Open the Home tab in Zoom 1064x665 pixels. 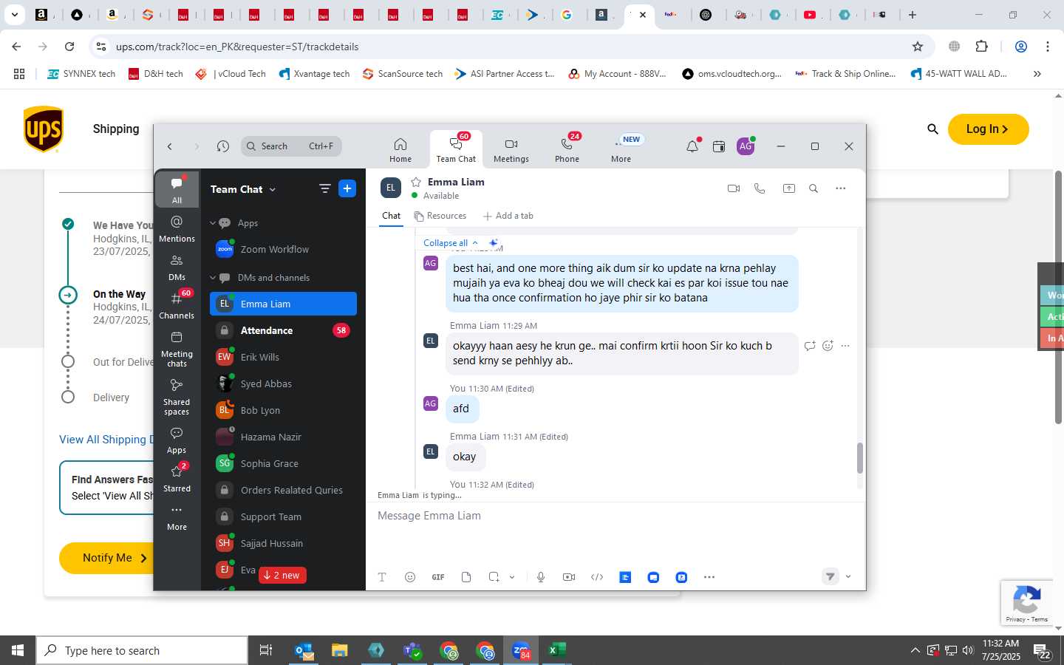pyautogui.click(x=400, y=150)
